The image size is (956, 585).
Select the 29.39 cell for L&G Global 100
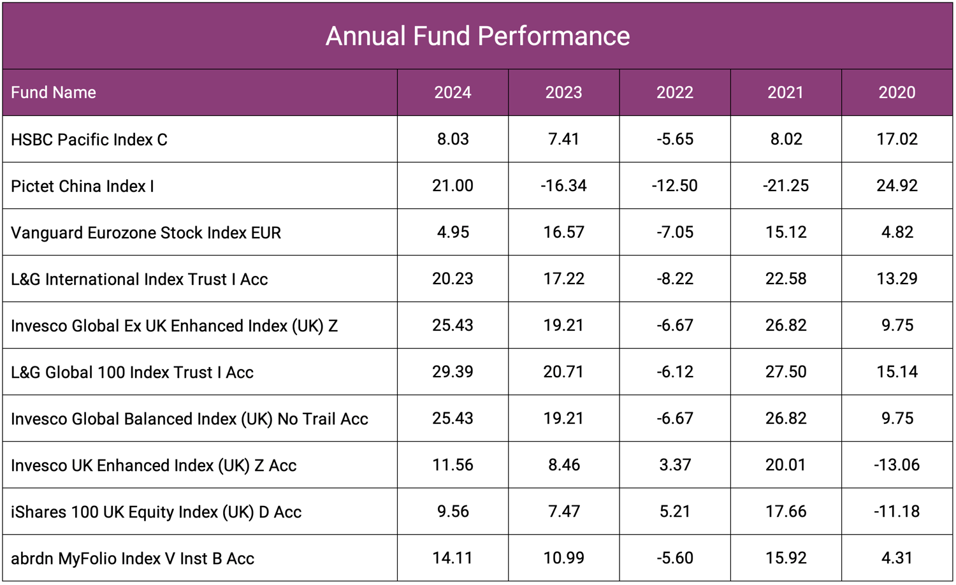(x=453, y=372)
